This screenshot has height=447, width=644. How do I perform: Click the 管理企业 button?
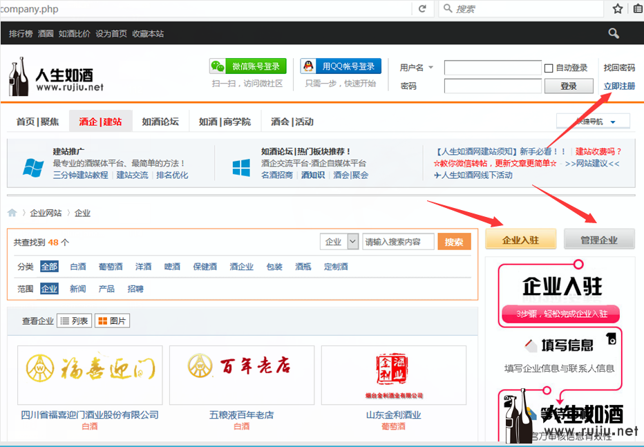click(599, 240)
